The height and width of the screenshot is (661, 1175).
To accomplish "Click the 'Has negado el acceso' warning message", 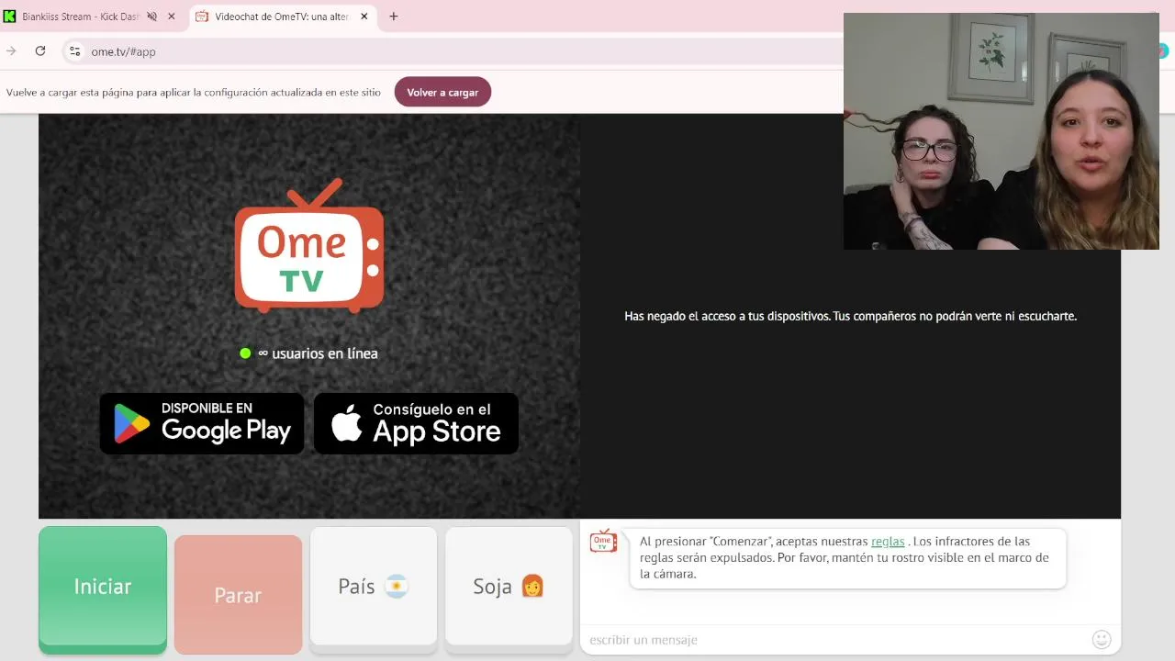I will (850, 316).
